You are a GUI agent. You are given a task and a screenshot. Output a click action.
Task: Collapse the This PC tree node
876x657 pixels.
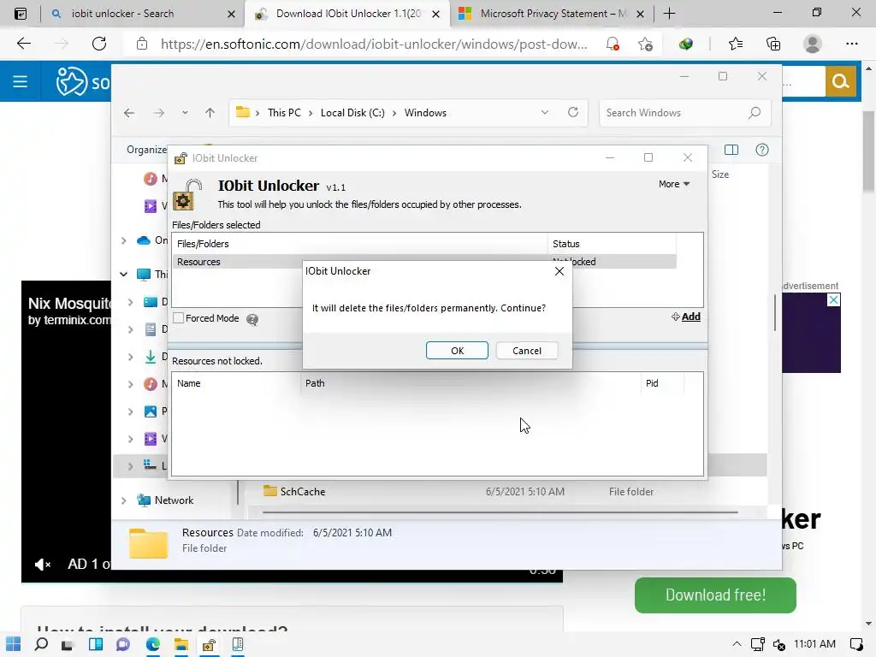click(x=123, y=274)
